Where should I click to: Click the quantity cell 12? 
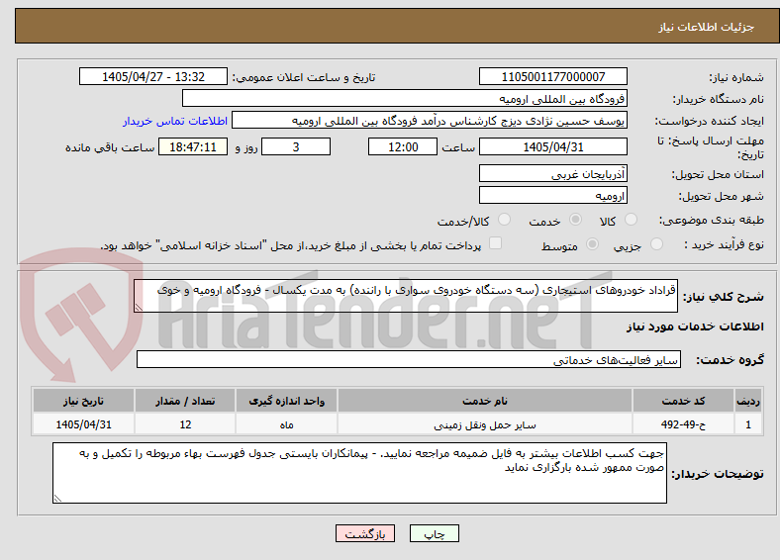185,424
